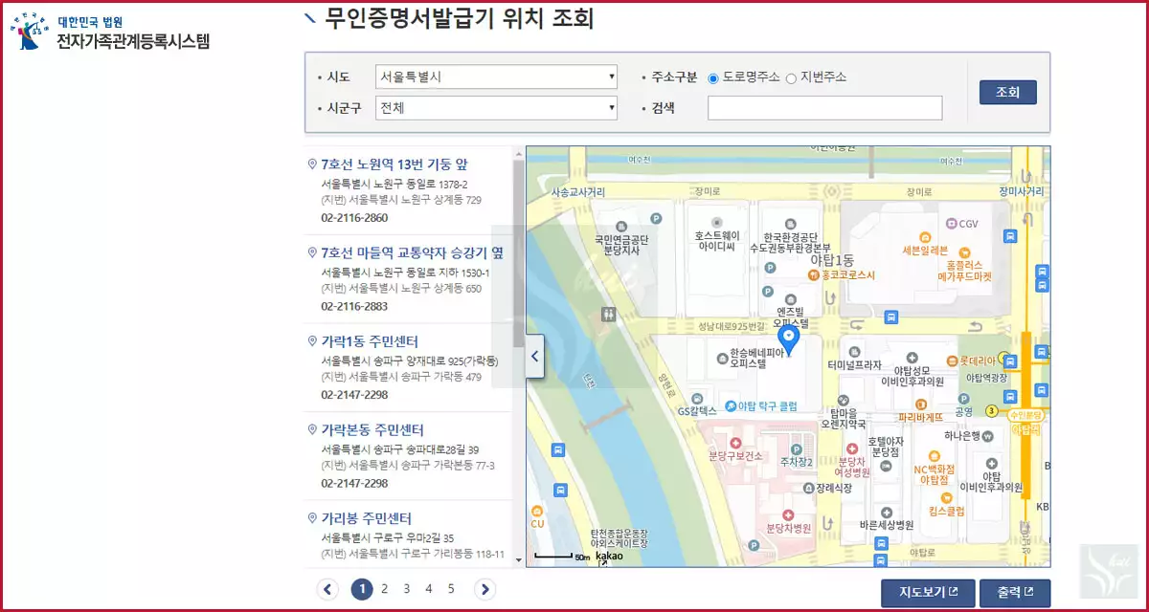Screen dimensions: 1149x612
Task: Open the 시군구 dropdown
Action: [x=495, y=107]
